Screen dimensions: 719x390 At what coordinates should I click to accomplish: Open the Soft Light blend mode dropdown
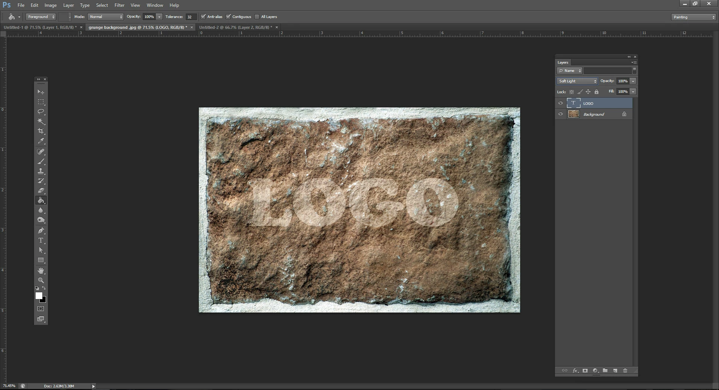pos(577,81)
